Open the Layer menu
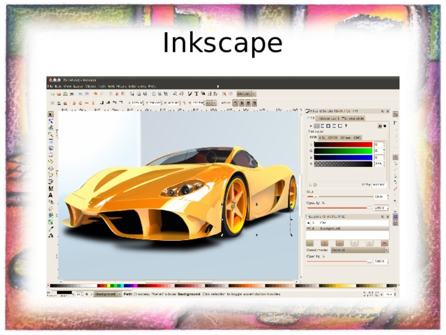The width and height of the screenshot is (446, 335). pos(77,86)
